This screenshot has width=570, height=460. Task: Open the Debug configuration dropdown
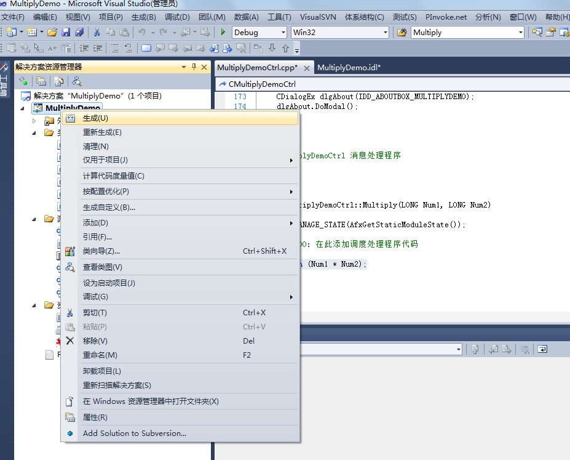tap(283, 33)
